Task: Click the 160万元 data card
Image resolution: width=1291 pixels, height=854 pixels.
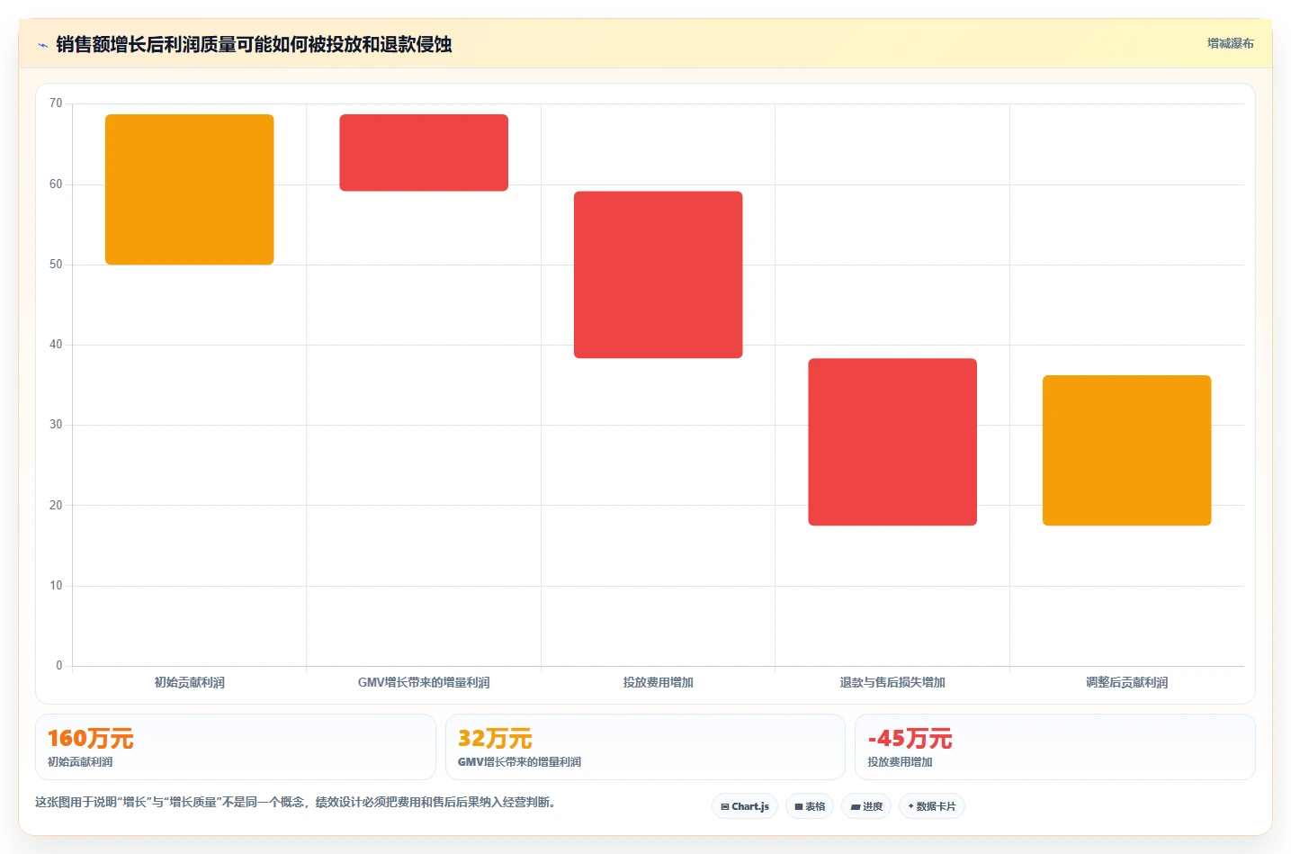Action: (236, 747)
